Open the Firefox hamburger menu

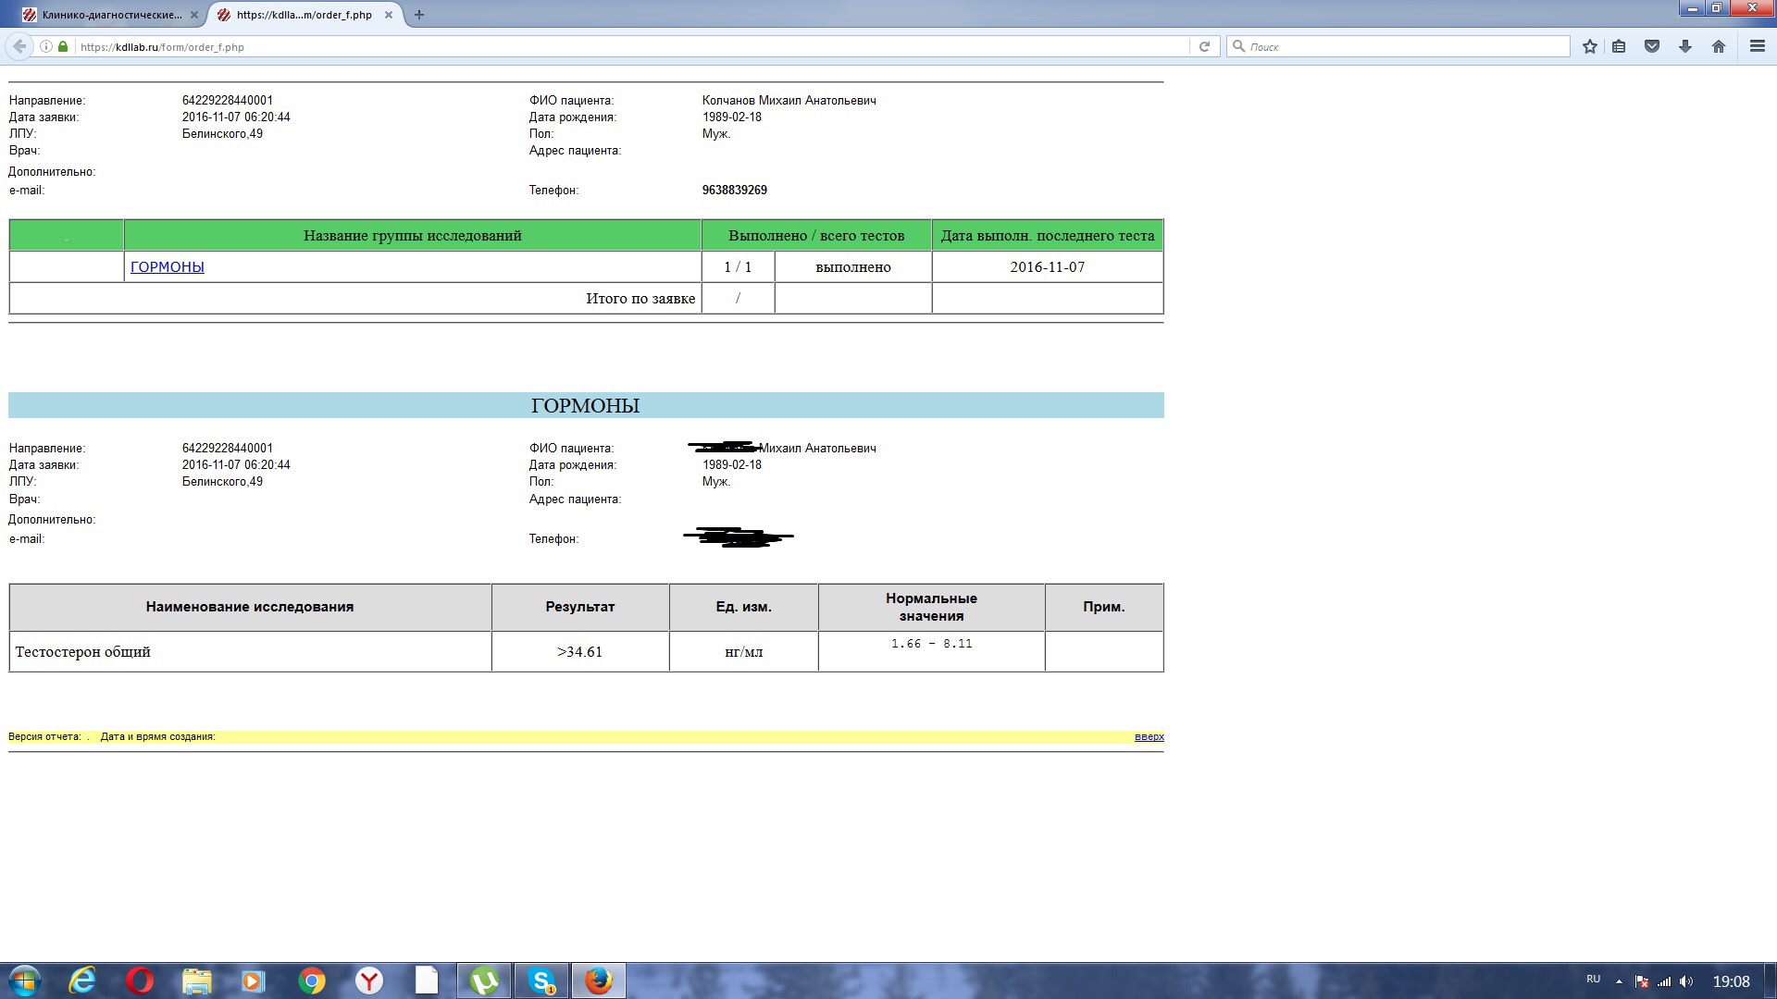point(1757,46)
